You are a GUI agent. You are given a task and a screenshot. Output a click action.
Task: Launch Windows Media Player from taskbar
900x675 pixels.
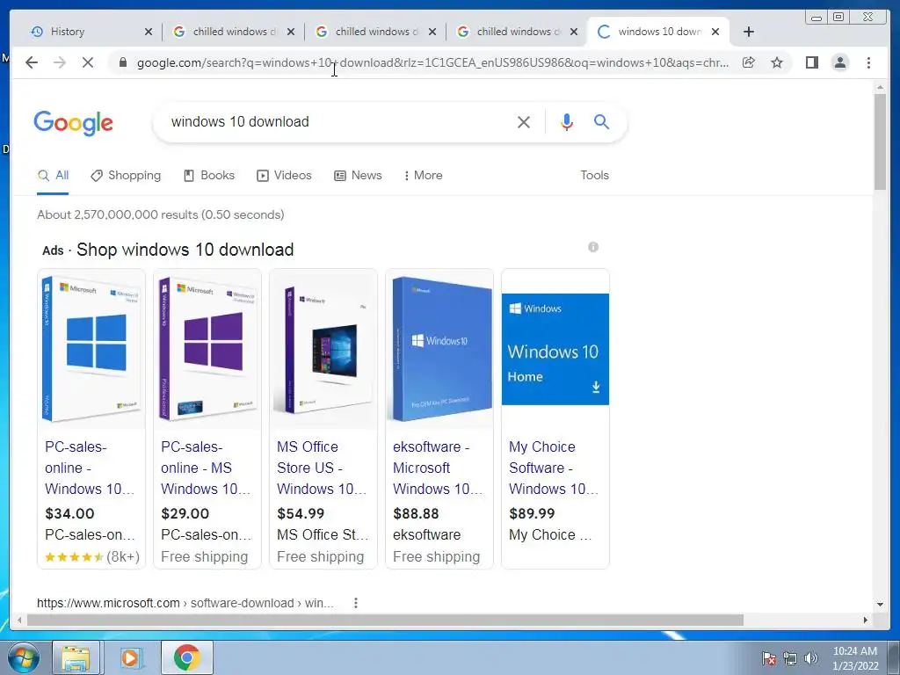tap(130, 657)
